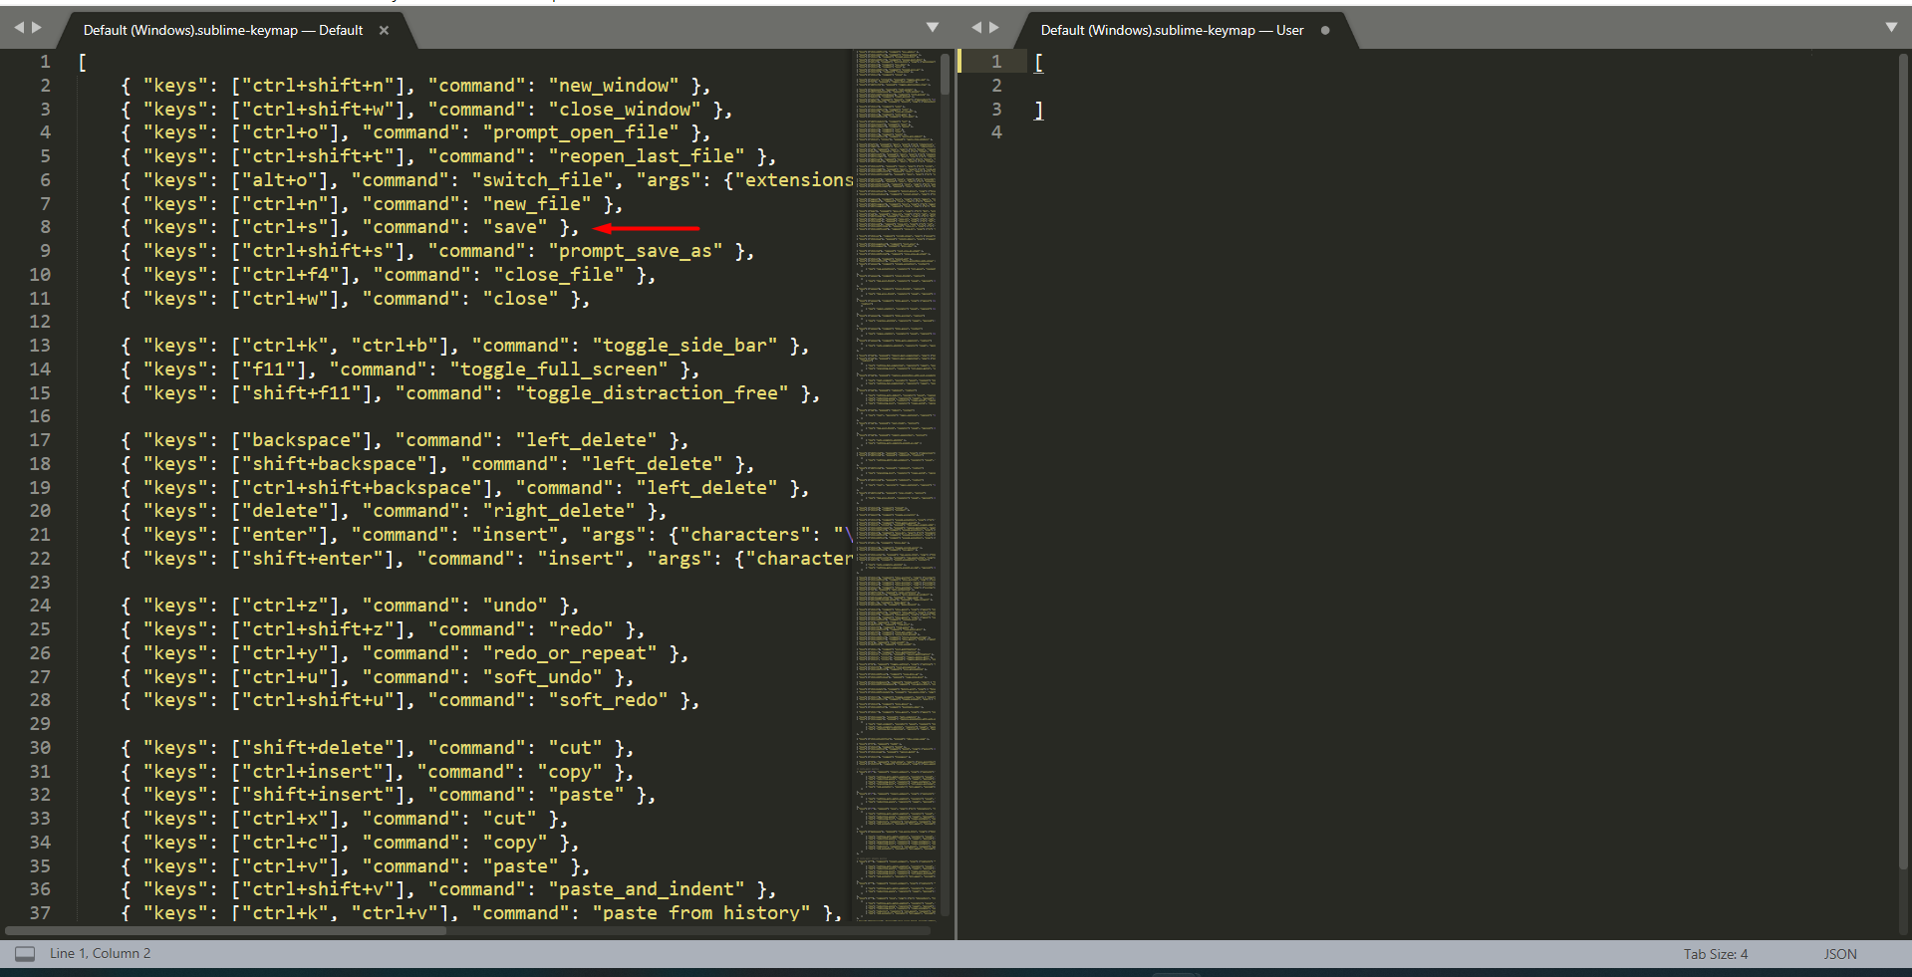Close the Default keymap tab
The image size is (1912, 977).
[384, 30]
